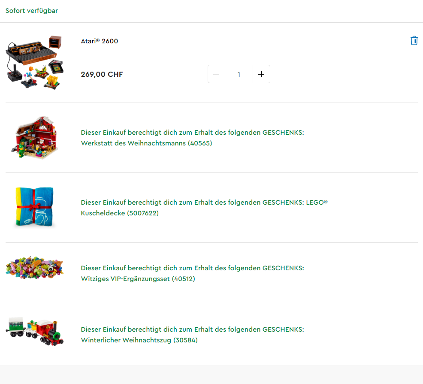Open the Santa's workshop gift image
The image size is (423, 384).
[x=35, y=137]
